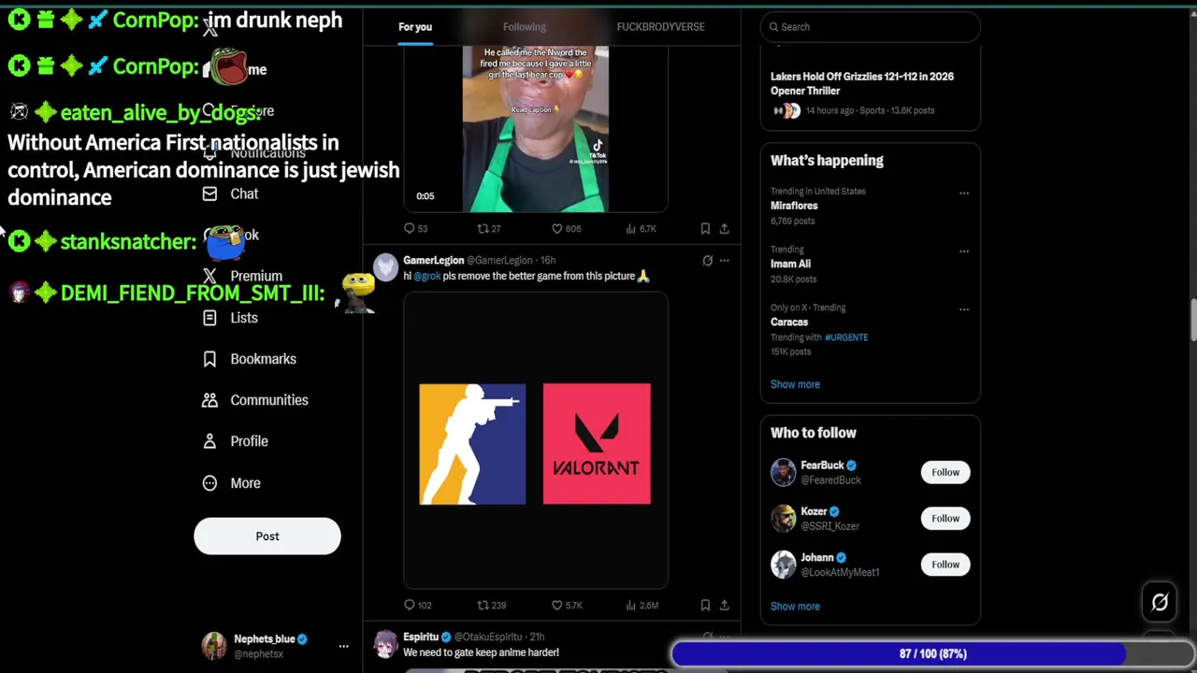Play the TikTok video in the top post
Image resolution: width=1197 pixels, height=673 pixels.
point(536,129)
